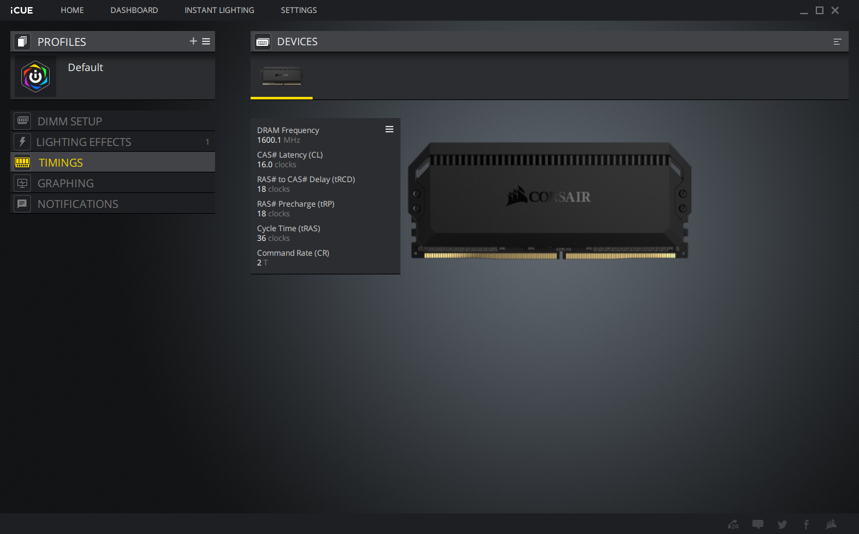Maximize the iCUE window
859x534 pixels.
coord(820,10)
